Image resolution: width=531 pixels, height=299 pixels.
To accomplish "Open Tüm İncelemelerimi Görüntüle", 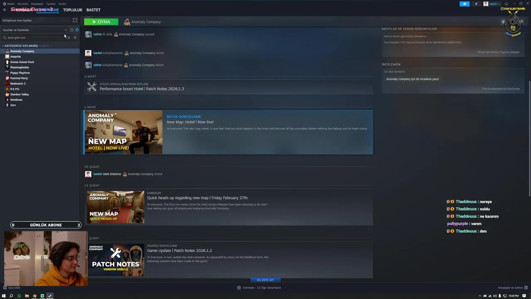I will point(501,89).
